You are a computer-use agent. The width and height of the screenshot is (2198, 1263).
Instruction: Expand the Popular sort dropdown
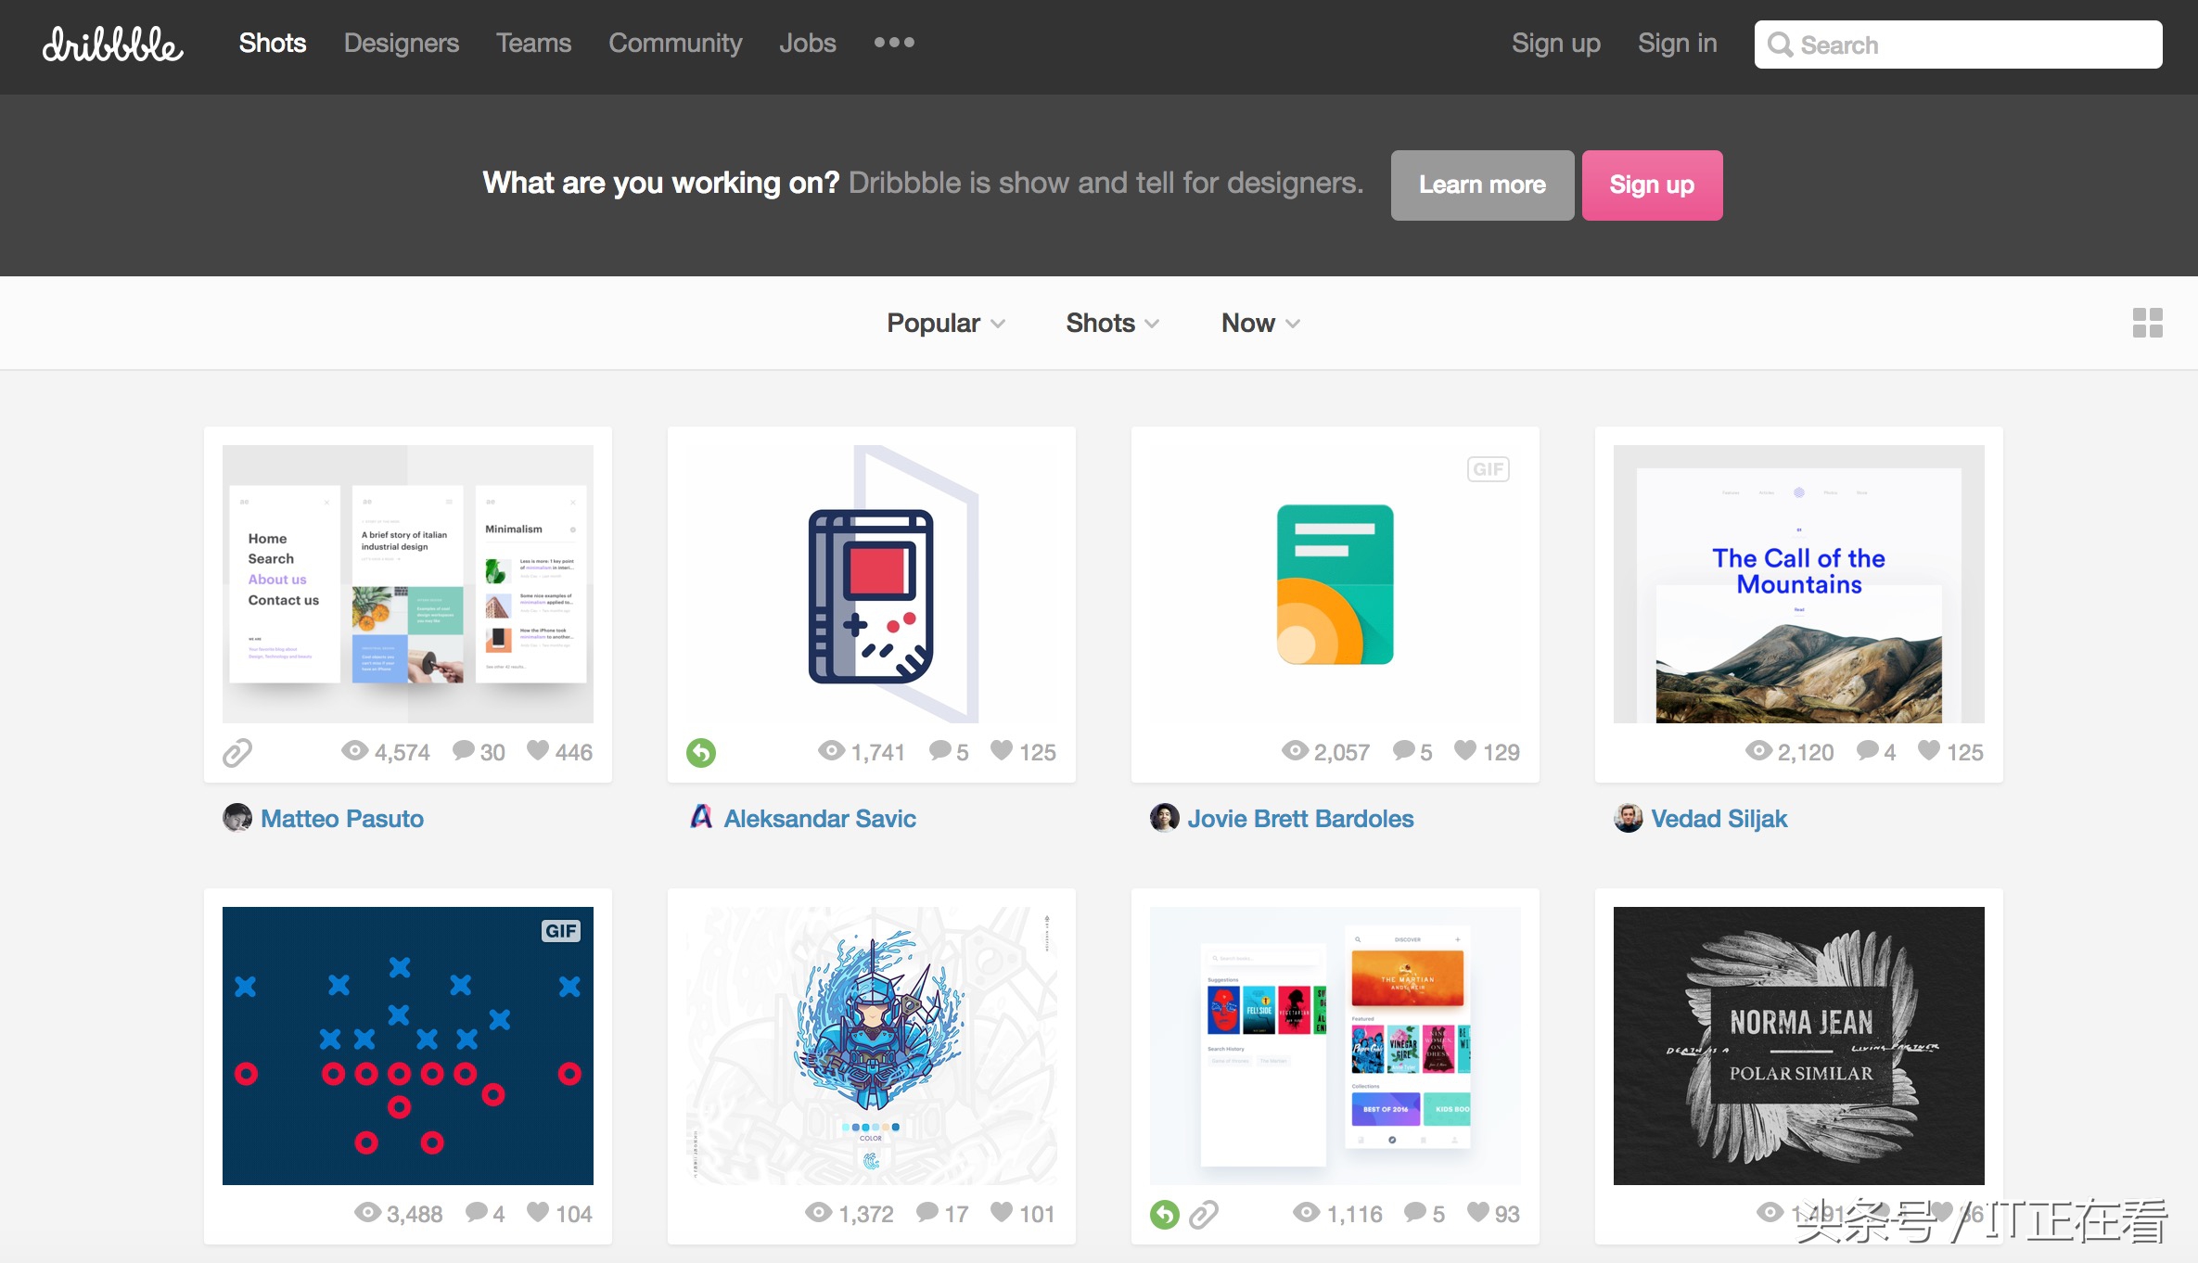945,323
